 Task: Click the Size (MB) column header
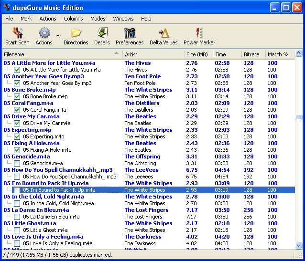pos(197,54)
